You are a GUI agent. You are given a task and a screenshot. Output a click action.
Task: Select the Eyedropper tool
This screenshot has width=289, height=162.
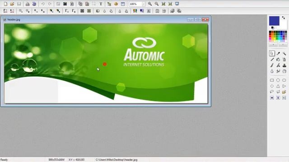pyautogui.click(x=278, y=54)
